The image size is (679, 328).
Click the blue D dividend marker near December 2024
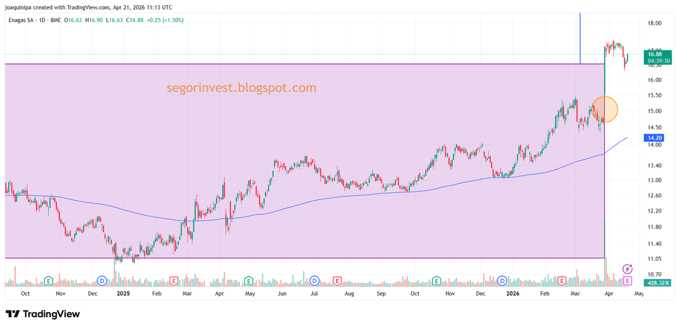(x=102, y=280)
